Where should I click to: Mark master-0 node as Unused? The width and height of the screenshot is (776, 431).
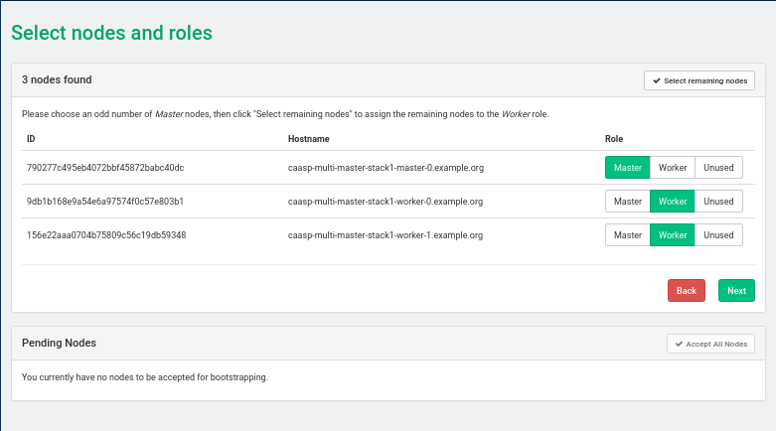click(718, 168)
